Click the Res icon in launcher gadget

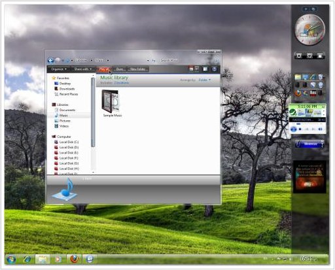313,93
